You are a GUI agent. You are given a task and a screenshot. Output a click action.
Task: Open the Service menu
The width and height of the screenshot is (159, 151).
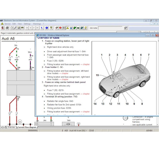(x=7, y=24)
